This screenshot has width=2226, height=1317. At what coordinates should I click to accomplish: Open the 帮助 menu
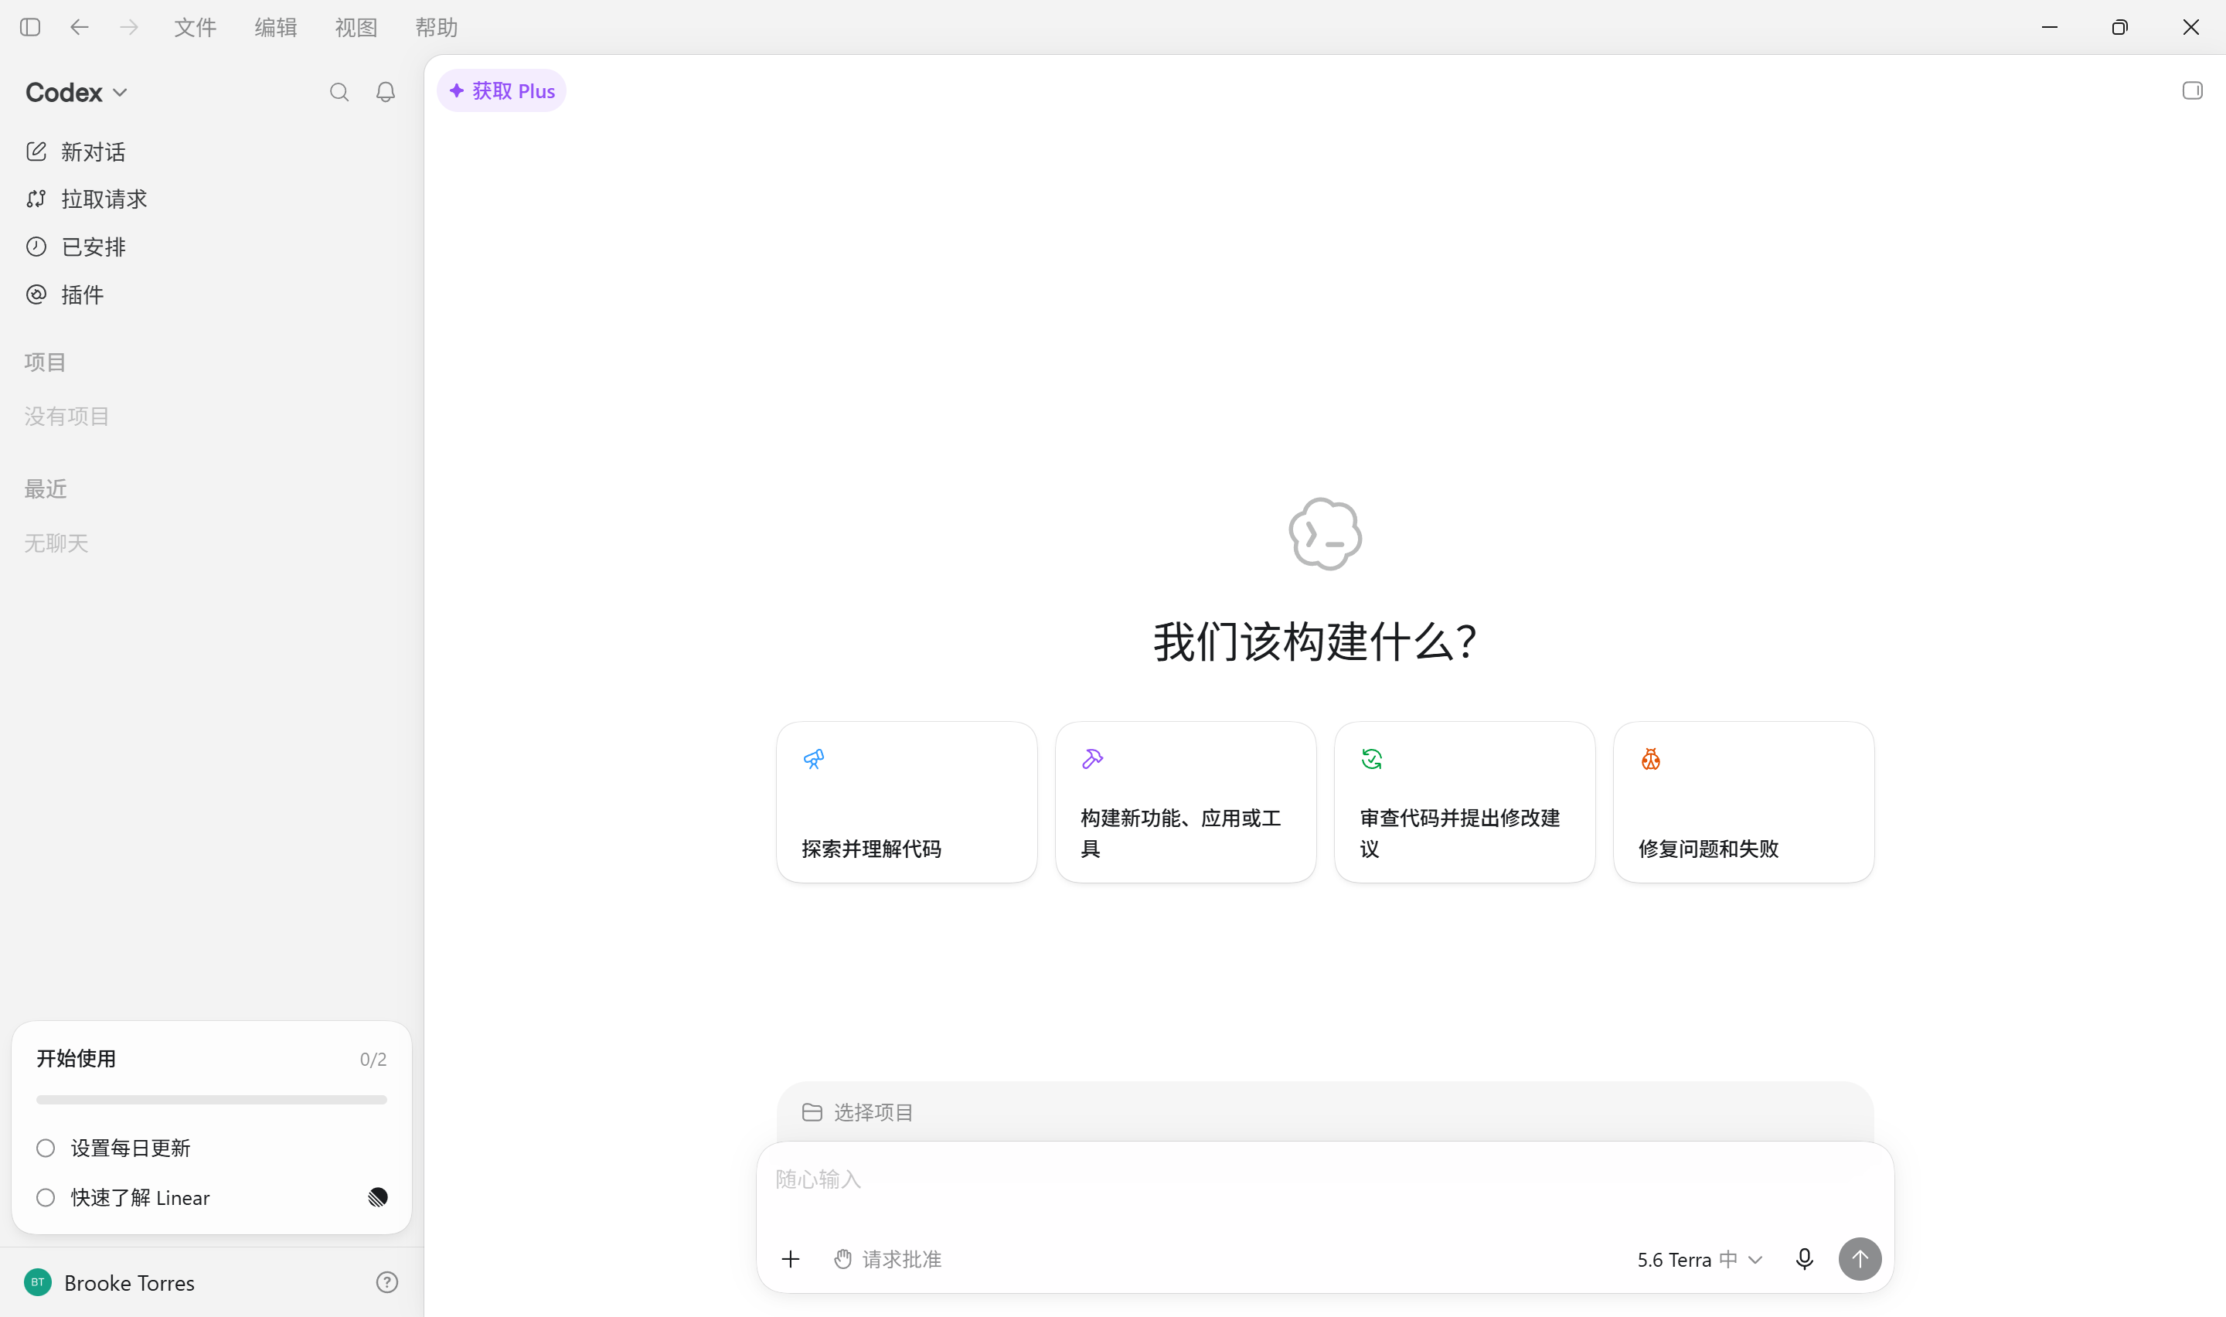coord(437,28)
